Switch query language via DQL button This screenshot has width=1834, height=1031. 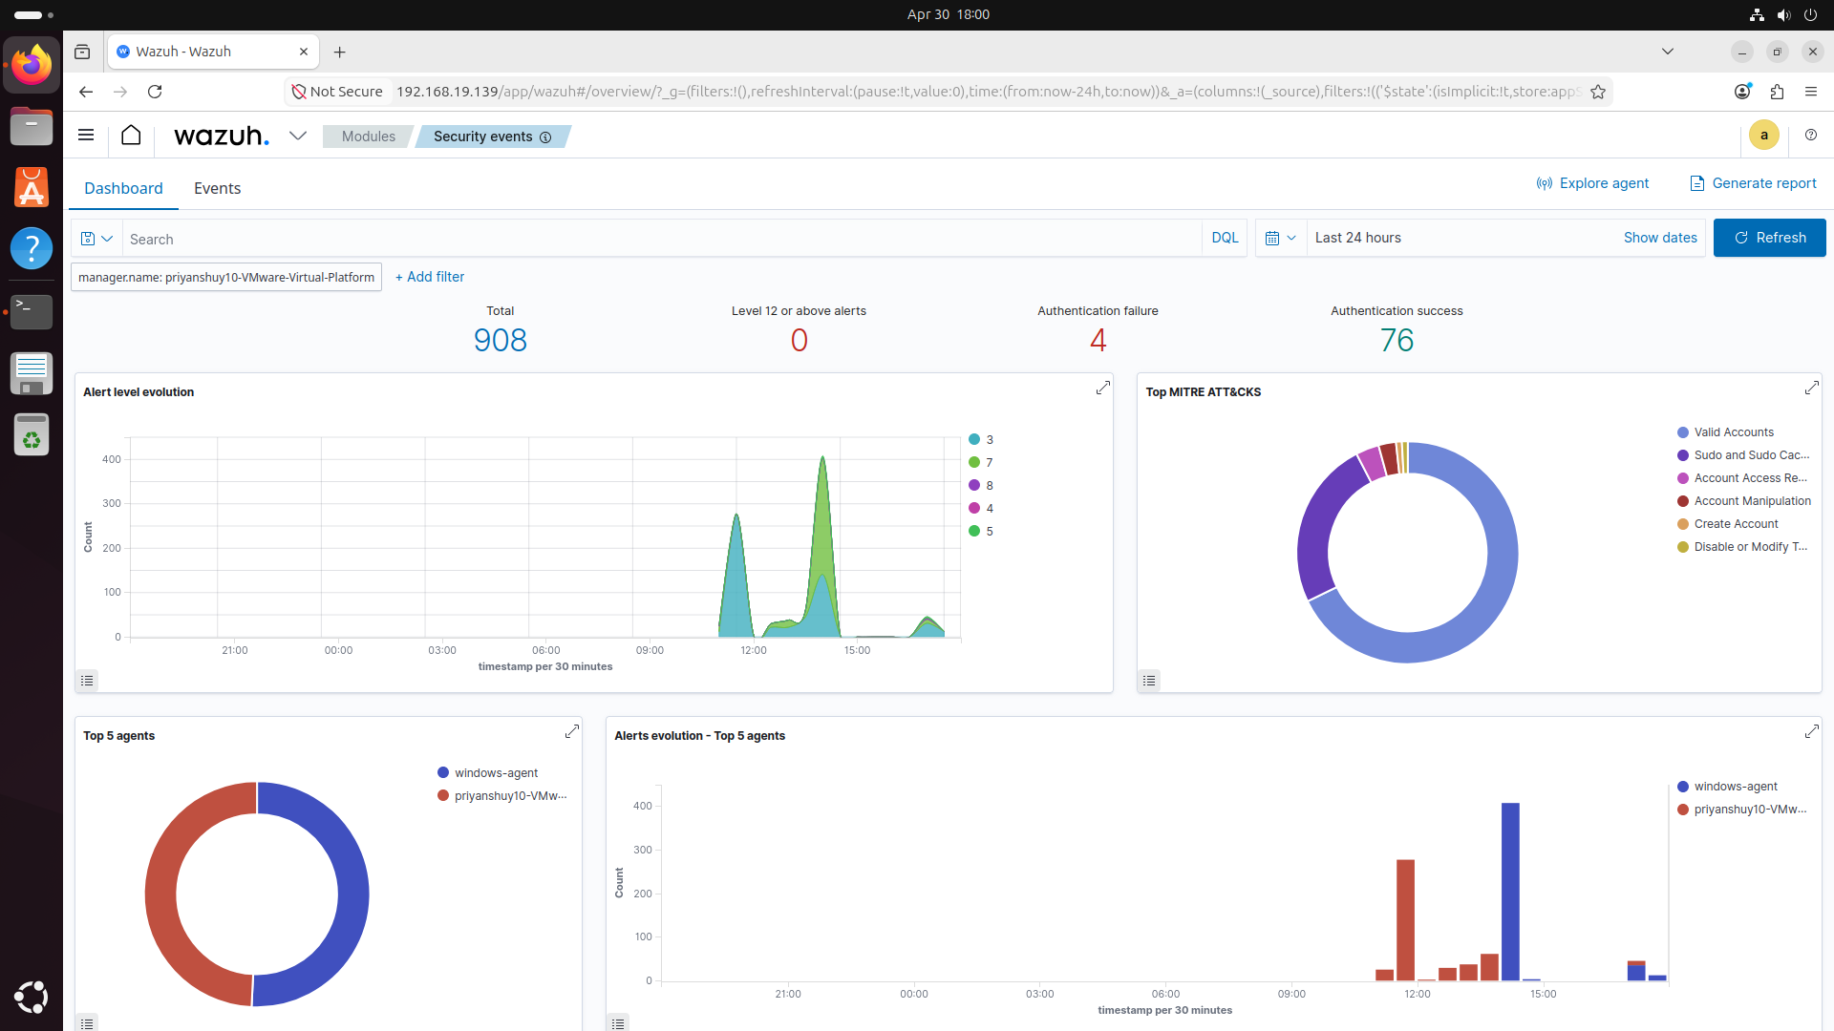[1225, 238]
